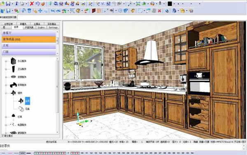247x155 pixels.
Task: Open dropdown arrow next to the save icon
Action: pyautogui.click(x=12, y=4)
